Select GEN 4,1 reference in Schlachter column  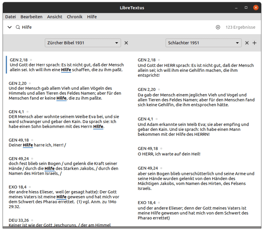pos(145,119)
